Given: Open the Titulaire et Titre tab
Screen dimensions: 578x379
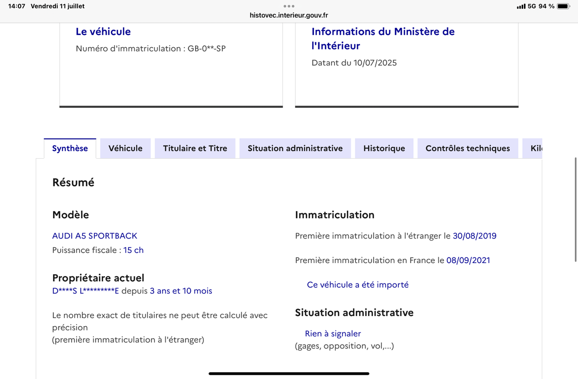Looking at the screenshot, I should coord(195,148).
